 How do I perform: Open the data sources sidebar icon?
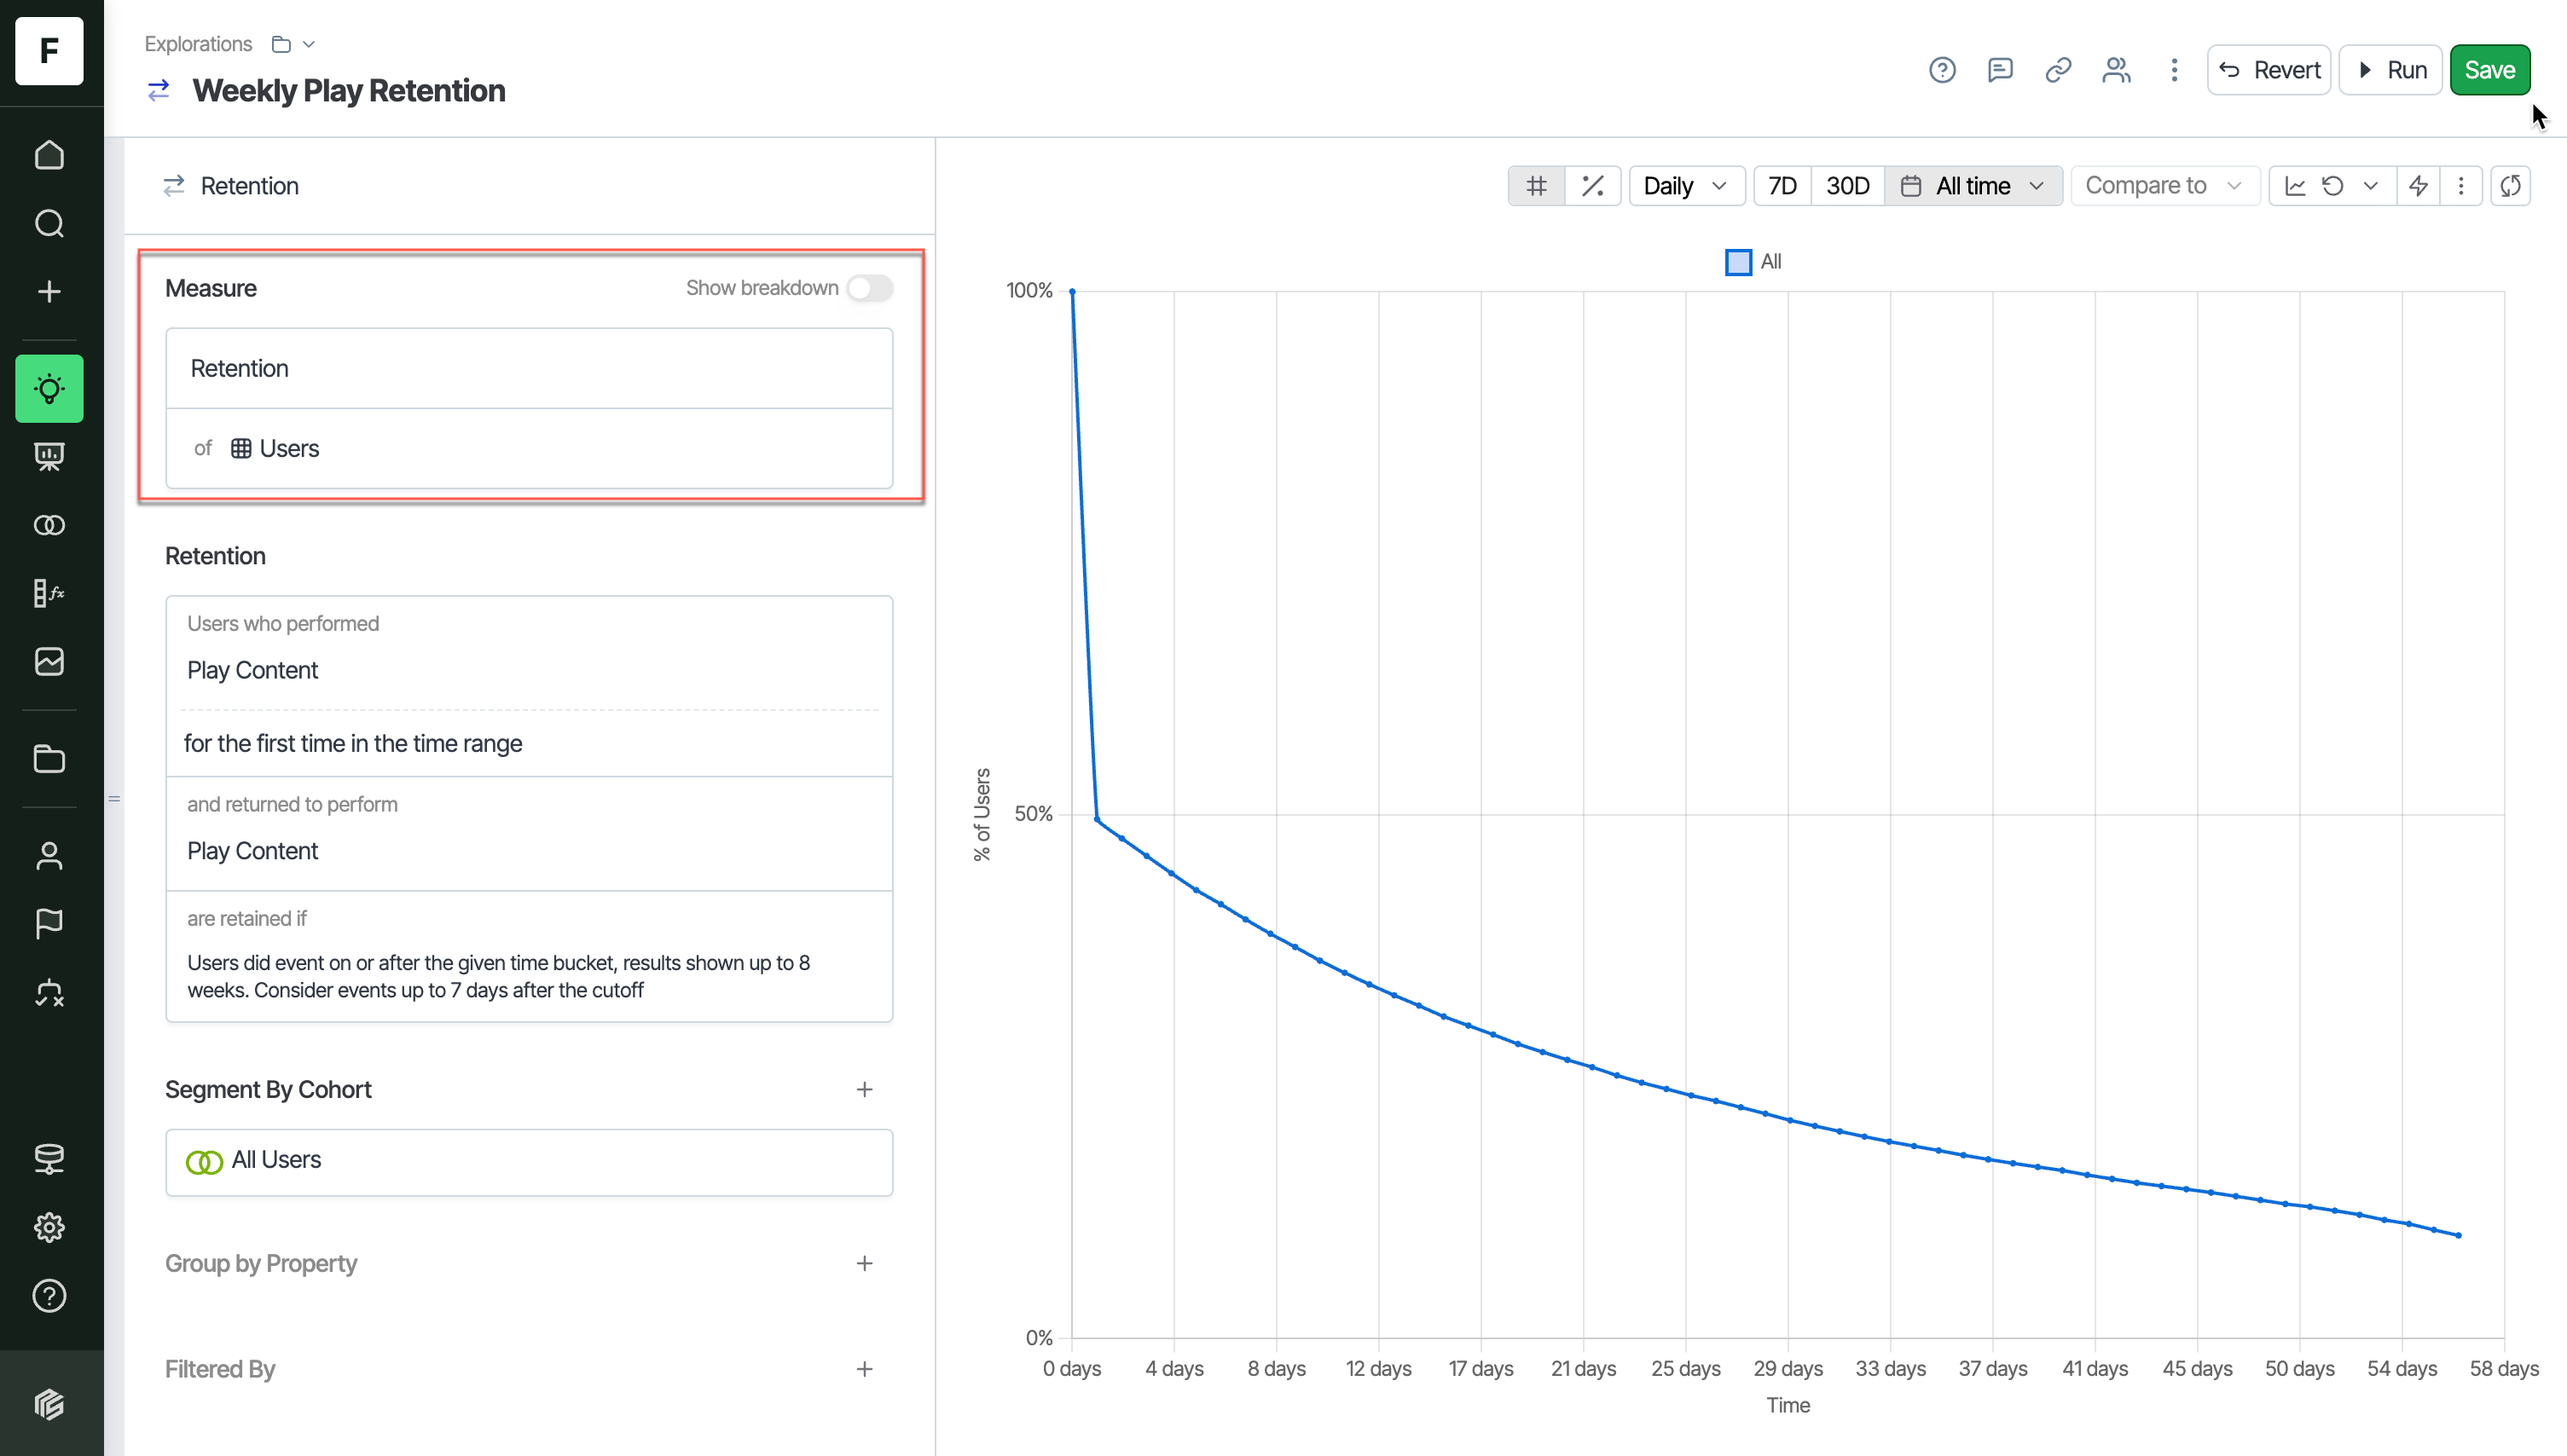[x=49, y=1158]
